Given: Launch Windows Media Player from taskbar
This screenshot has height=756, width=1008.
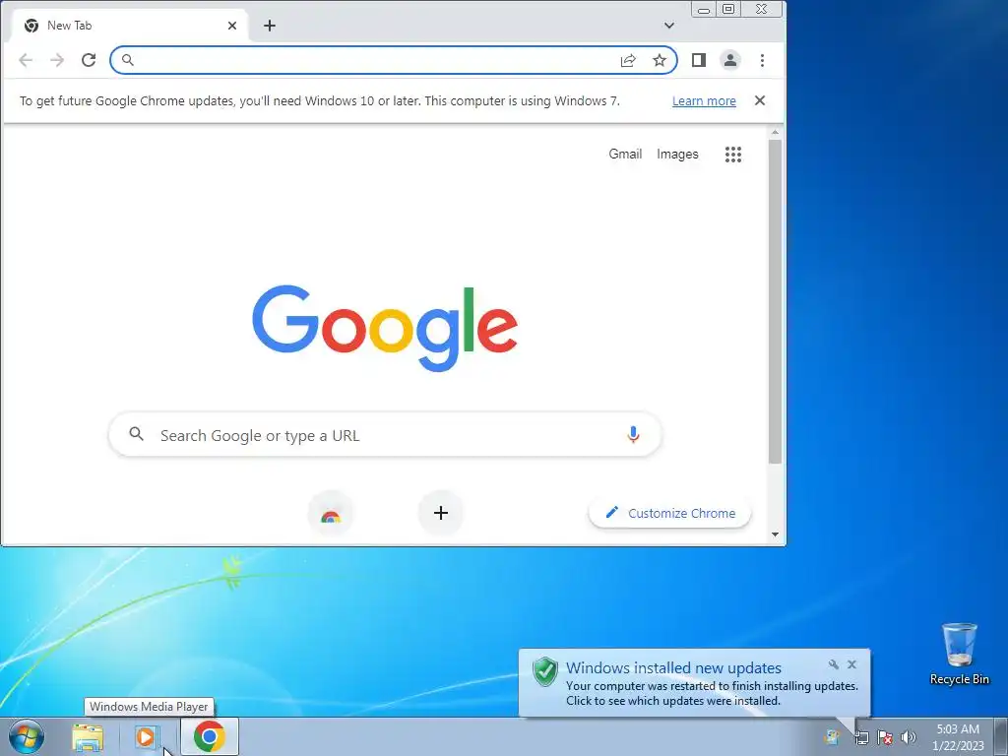Looking at the screenshot, I should pos(147,737).
